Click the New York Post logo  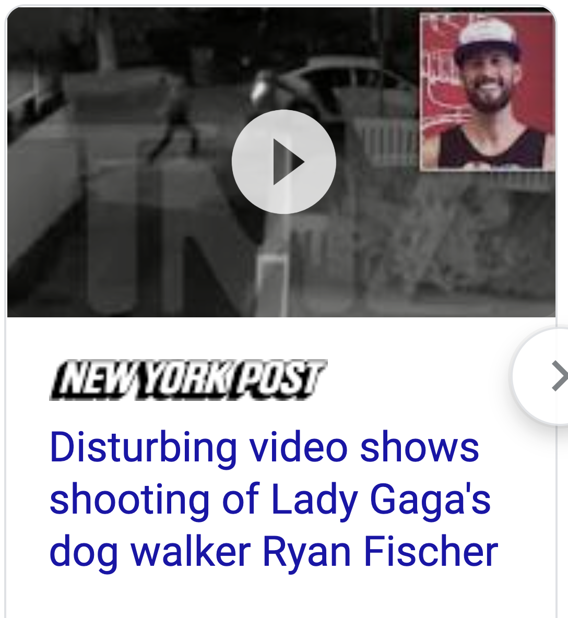click(188, 379)
